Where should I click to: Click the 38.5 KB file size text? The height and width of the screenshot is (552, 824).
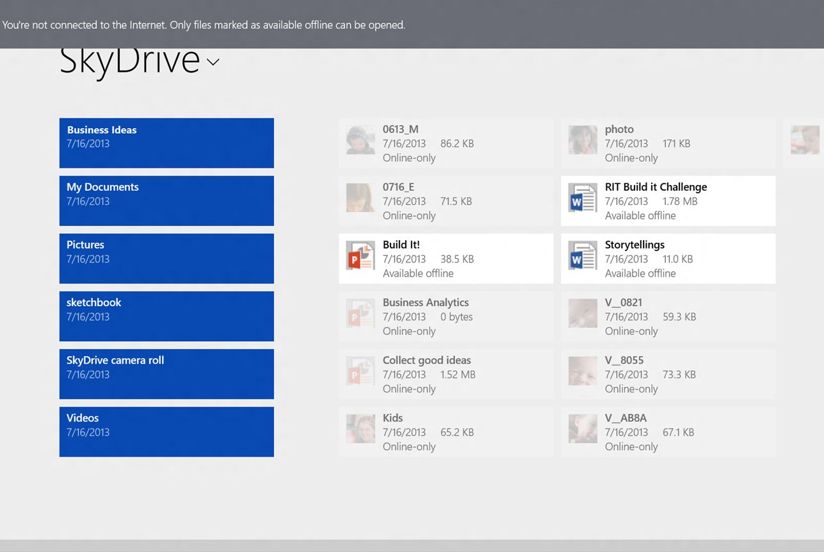point(457,259)
